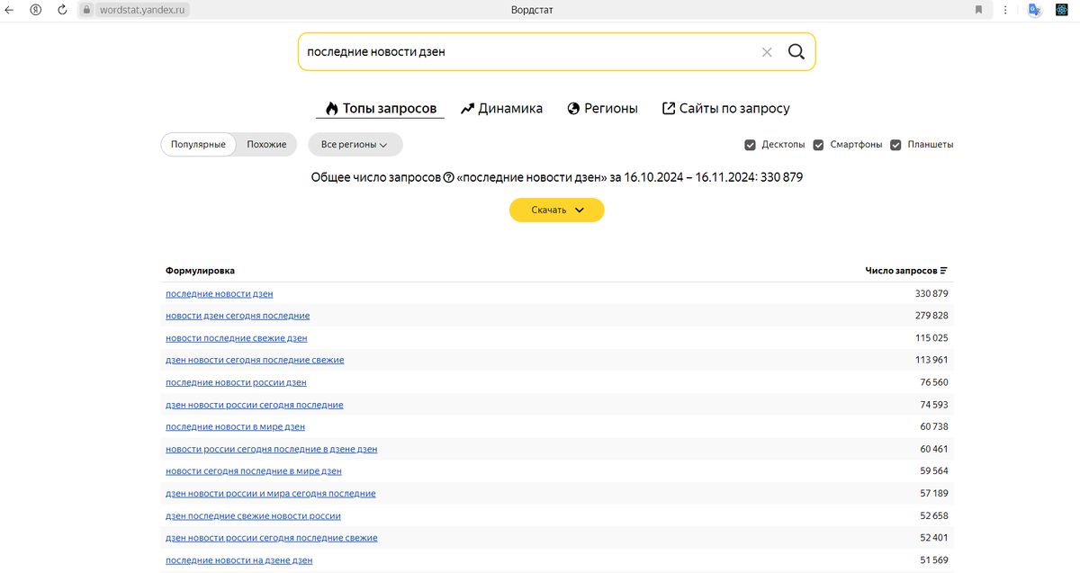Open the Все регионы dropdown
Viewport: 1080px width, 573px height.
355,145
